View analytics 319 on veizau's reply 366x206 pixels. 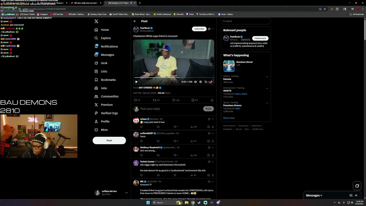(x=194, y=127)
